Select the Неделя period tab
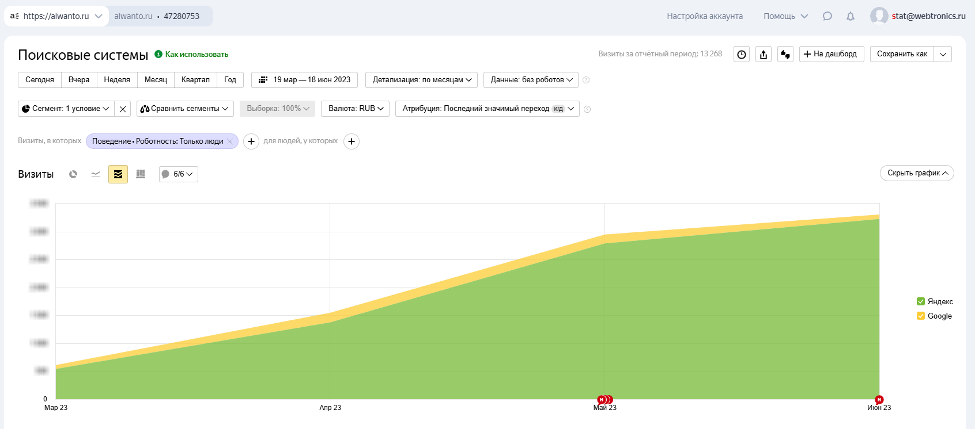The image size is (975, 429). [117, 80]
